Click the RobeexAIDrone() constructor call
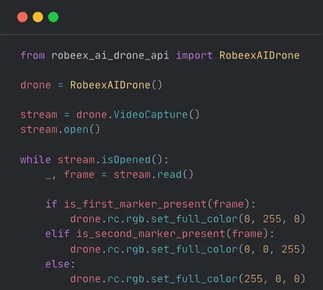Image resolution: width=323 pixels, height=290 pixels. coord(116,85)
